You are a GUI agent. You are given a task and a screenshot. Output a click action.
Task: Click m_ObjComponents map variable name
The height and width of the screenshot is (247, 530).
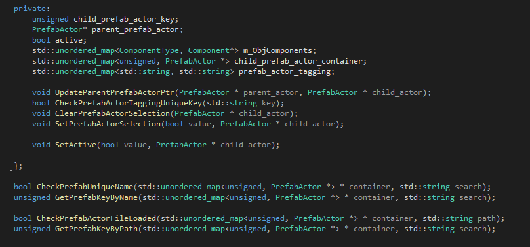(277, 50)
